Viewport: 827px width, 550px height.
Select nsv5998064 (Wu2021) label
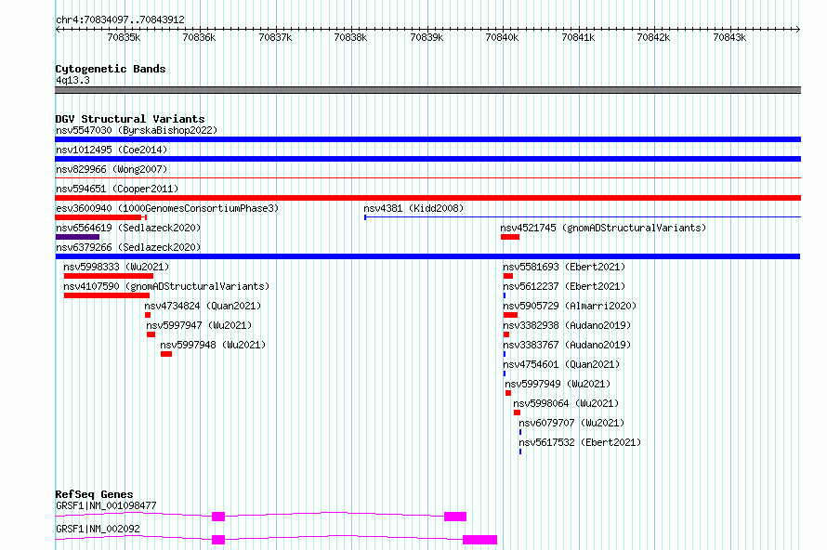click(x=566, y=403)
